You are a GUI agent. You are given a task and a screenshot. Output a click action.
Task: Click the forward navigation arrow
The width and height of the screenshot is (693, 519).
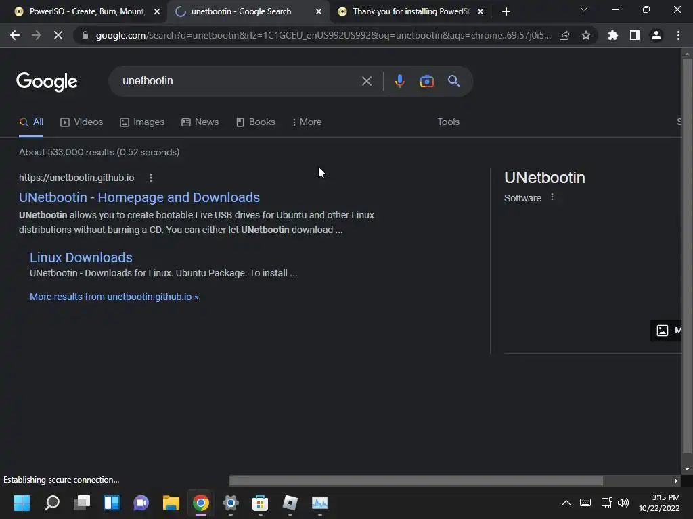(37, 35)
